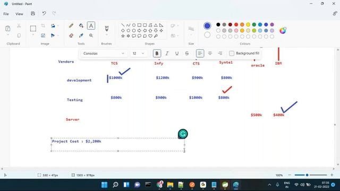340x191 pixels.
Task: Click the Resize and skew icon
Action: (43, 36)
